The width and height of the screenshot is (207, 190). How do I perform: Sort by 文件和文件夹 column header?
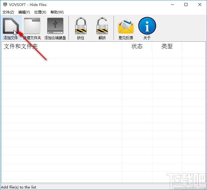pyautogui.click(x=62, y=46)
